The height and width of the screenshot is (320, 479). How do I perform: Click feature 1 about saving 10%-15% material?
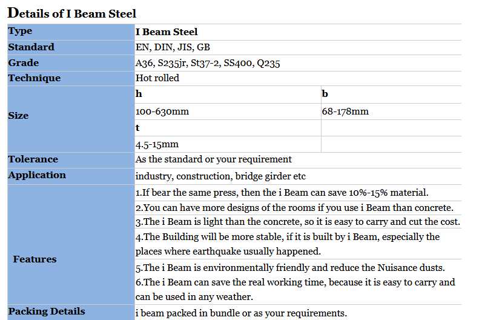coord(282,193)
